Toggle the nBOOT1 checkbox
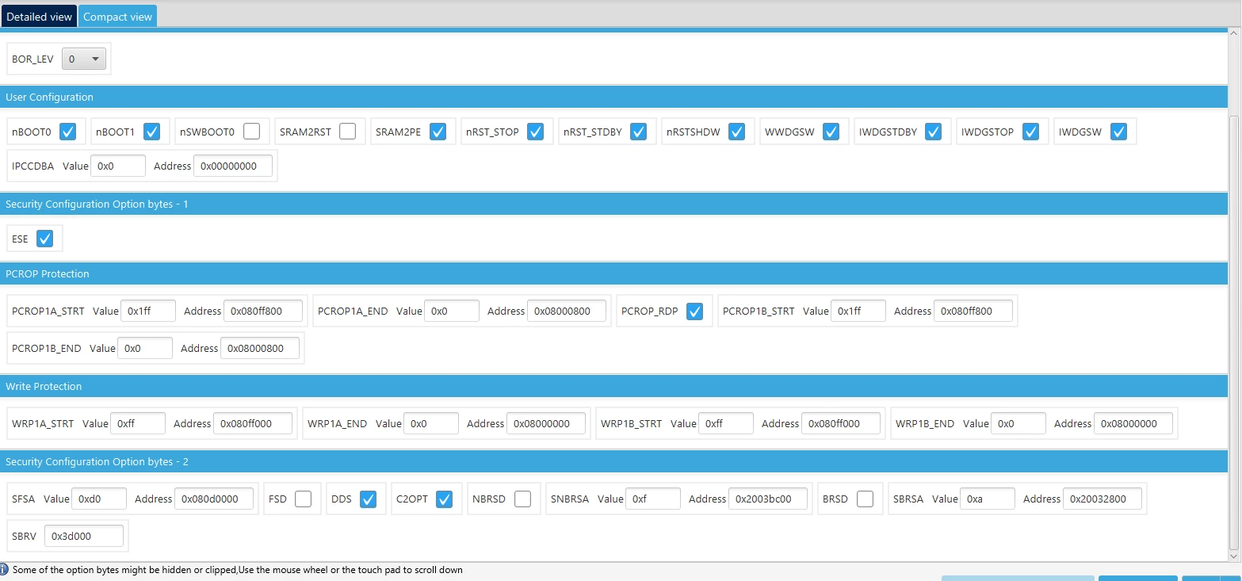This screenshot has width=1242, height=581. [151, 132]
